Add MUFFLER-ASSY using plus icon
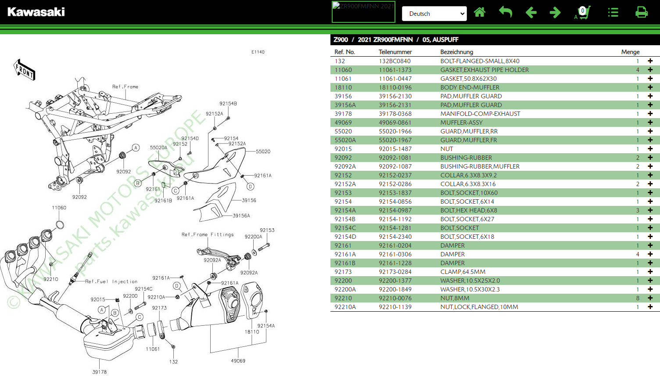This screenshot has width=660, height=378. (650, 122)
